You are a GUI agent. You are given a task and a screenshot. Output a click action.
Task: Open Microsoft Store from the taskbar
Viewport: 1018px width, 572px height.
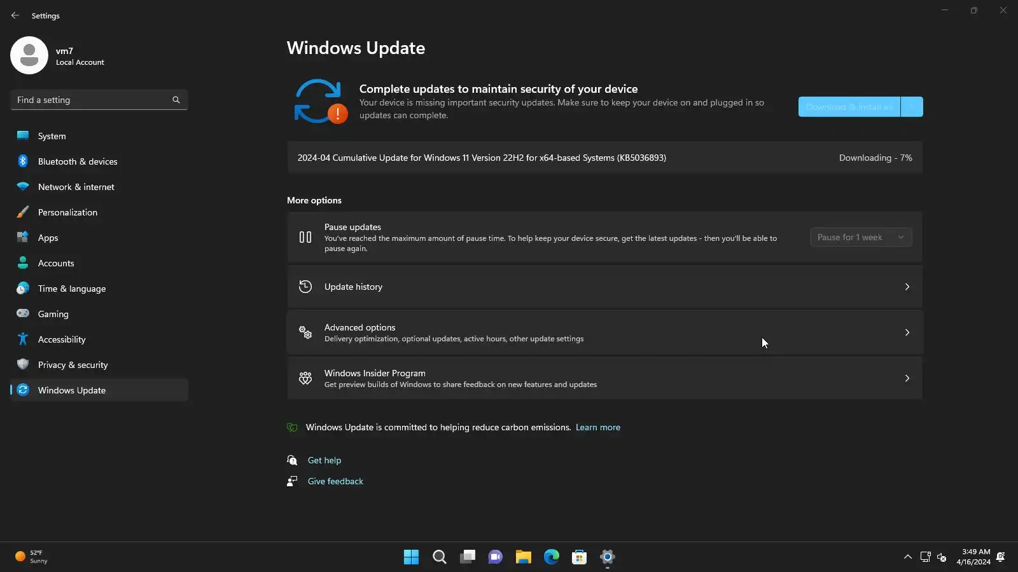point(580,557)
